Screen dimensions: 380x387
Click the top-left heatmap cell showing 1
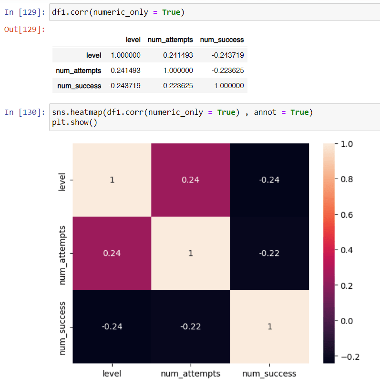pos(112,180)
